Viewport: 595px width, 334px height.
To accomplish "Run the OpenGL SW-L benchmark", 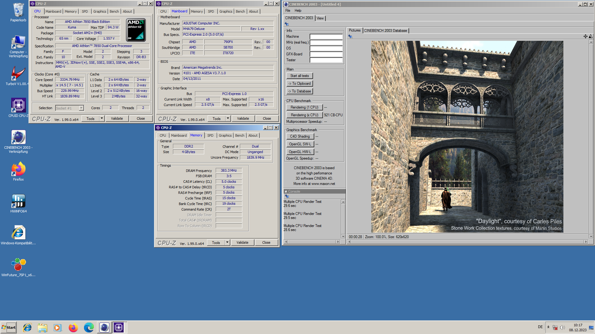I will [x=300, y=144].
